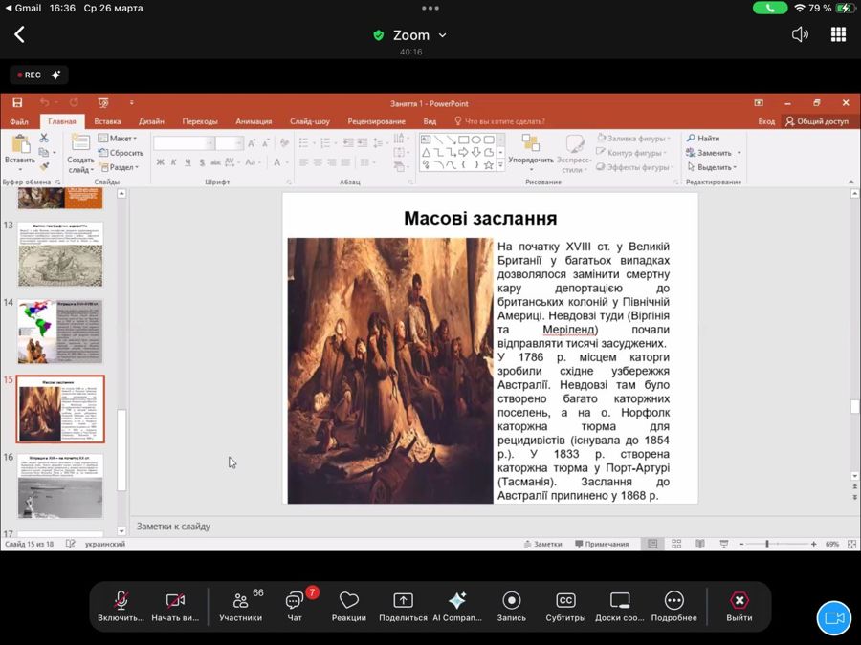Switch to reading view icon
Image resolution: width=861 pixels, height=645 pixels.
tap(700, 544)
